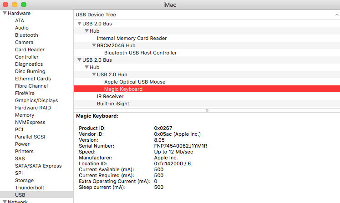Screen dimensions: 340x203
Task: Minimize the iMac window with yellow button
Action: pos(15,5)
